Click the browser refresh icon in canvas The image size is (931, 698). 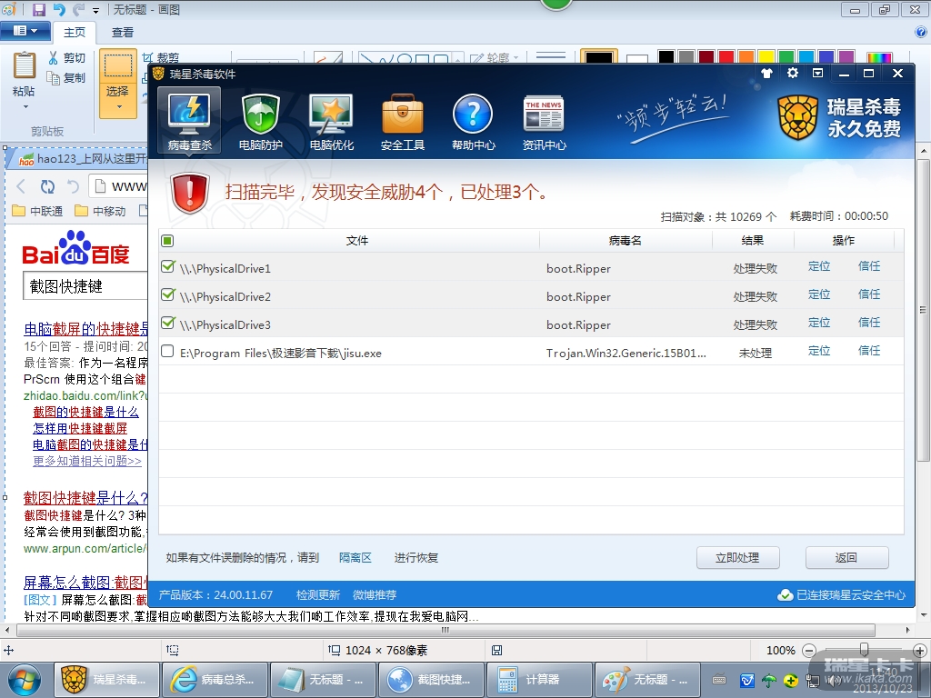47,186
